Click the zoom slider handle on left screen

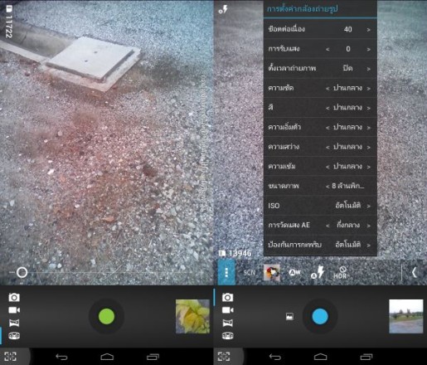(x=22, y=272)
